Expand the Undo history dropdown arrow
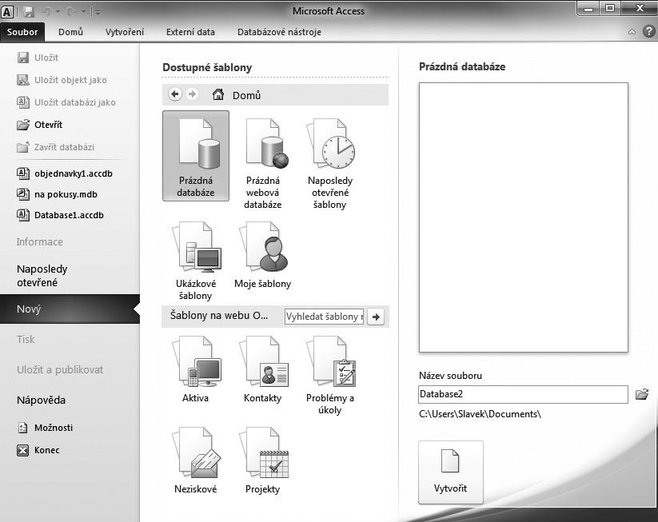 pos(58,12)
